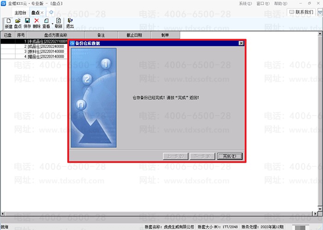Close the 盘点 tab with its X

pyautogui.click(x=42, y=12)
